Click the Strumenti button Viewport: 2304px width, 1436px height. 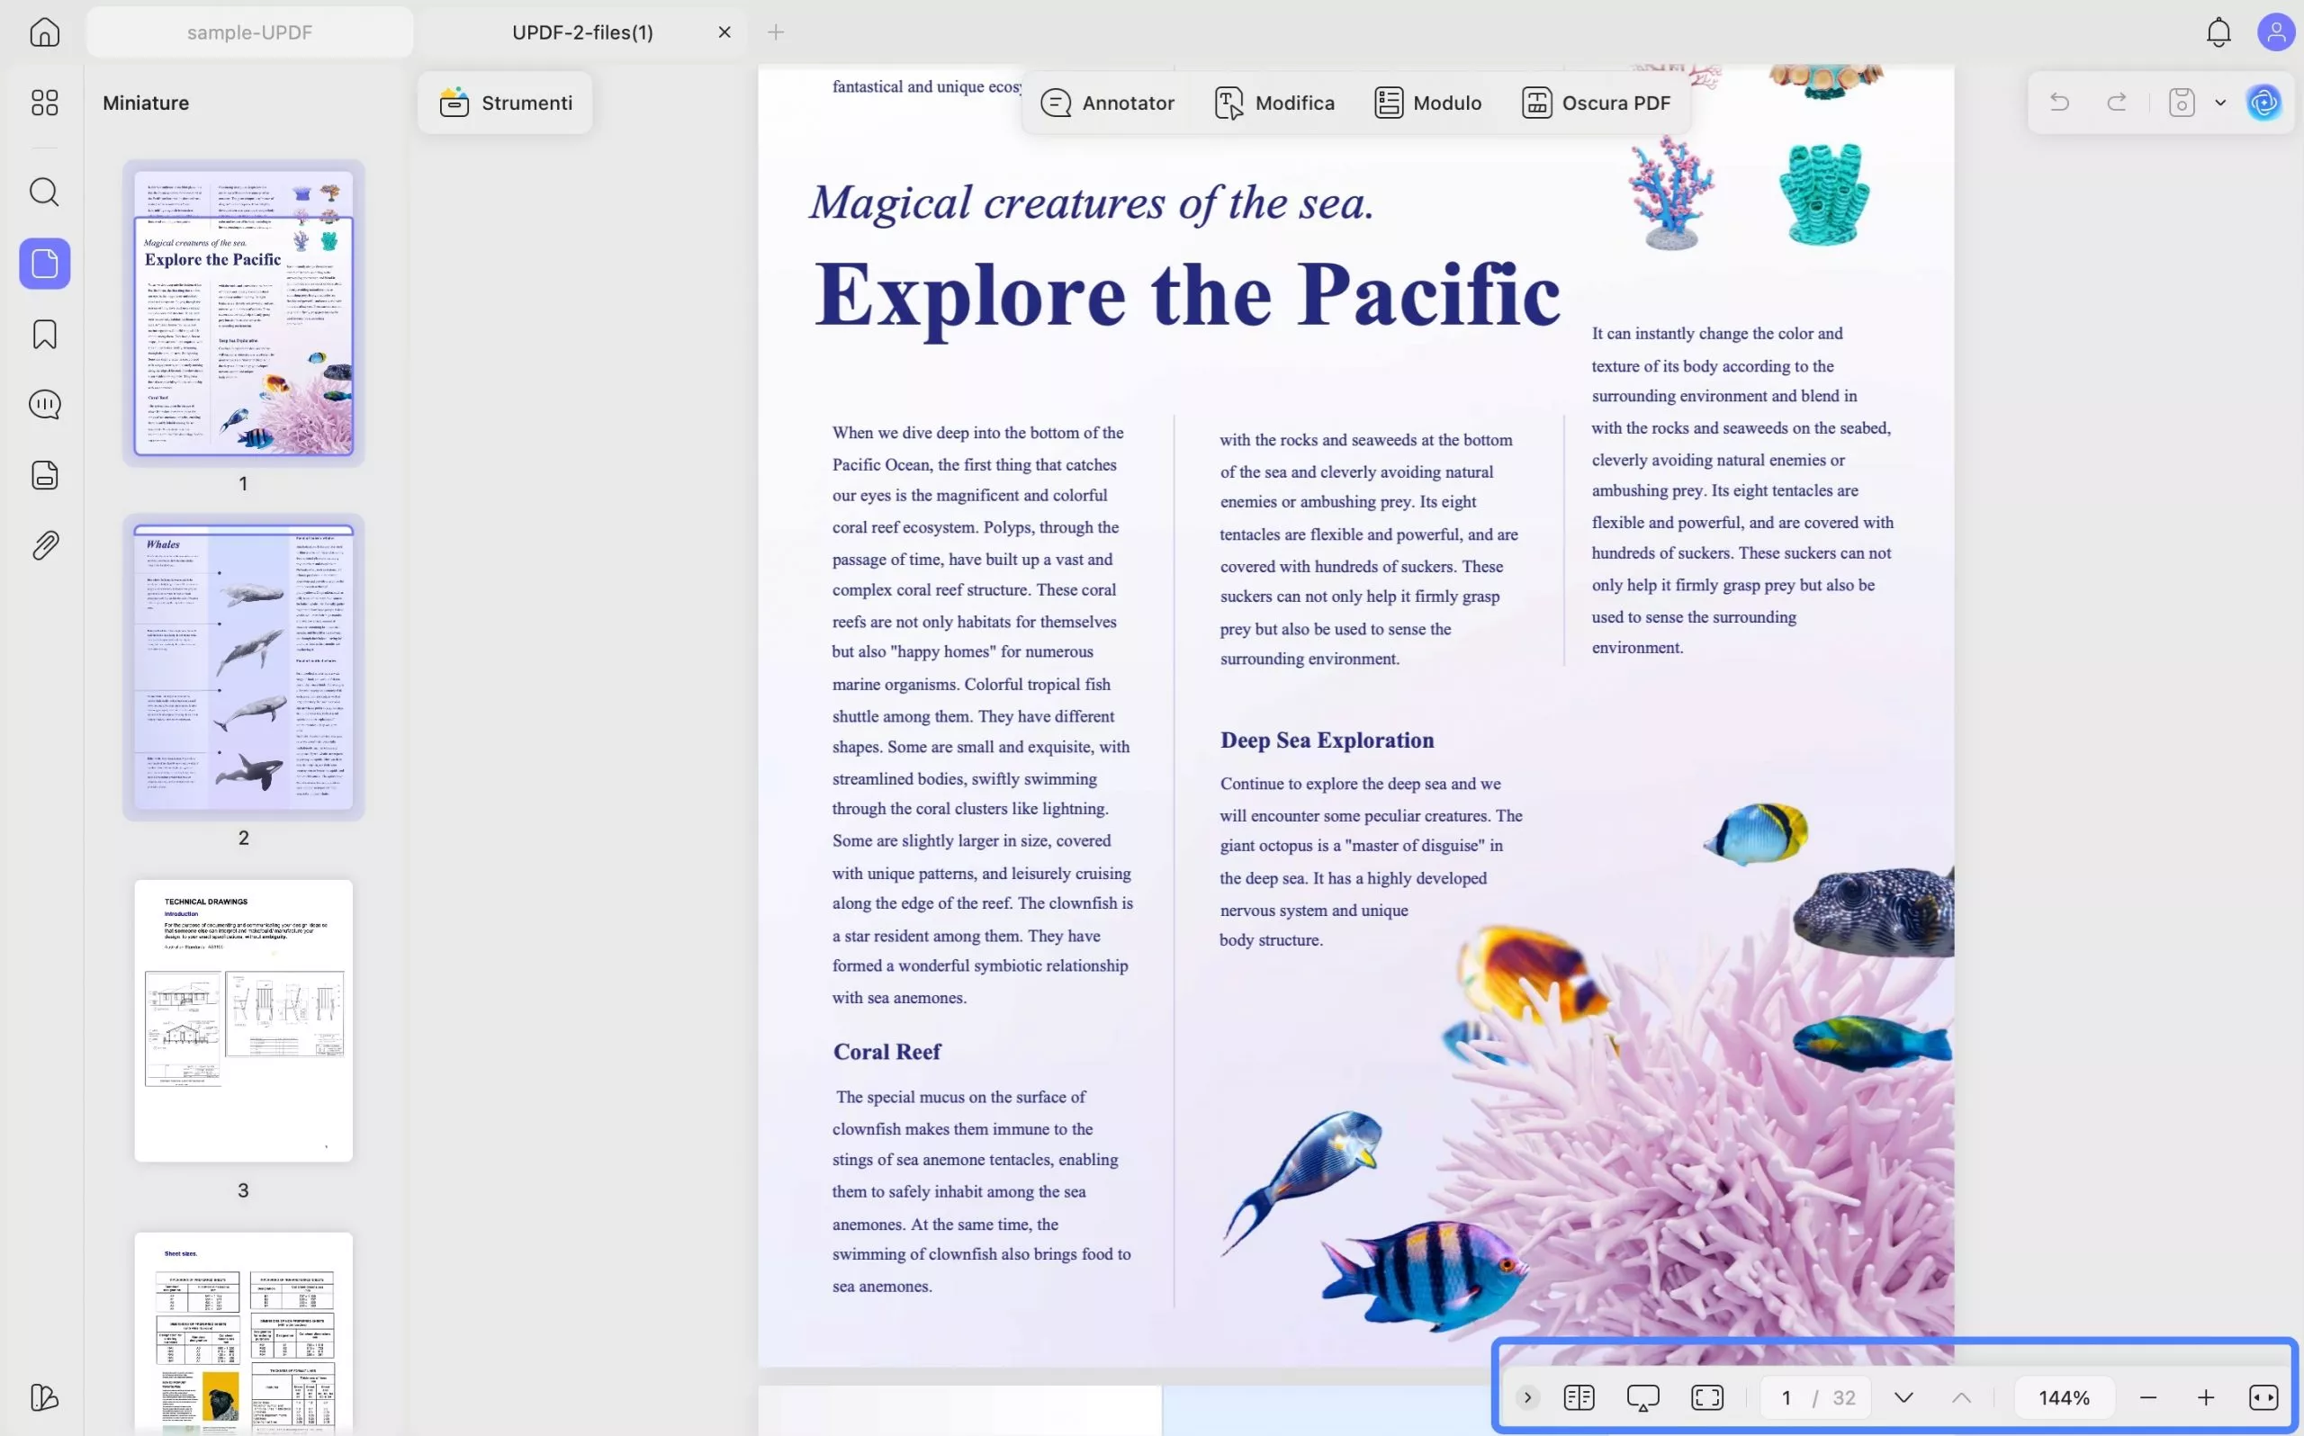(505, 103)
